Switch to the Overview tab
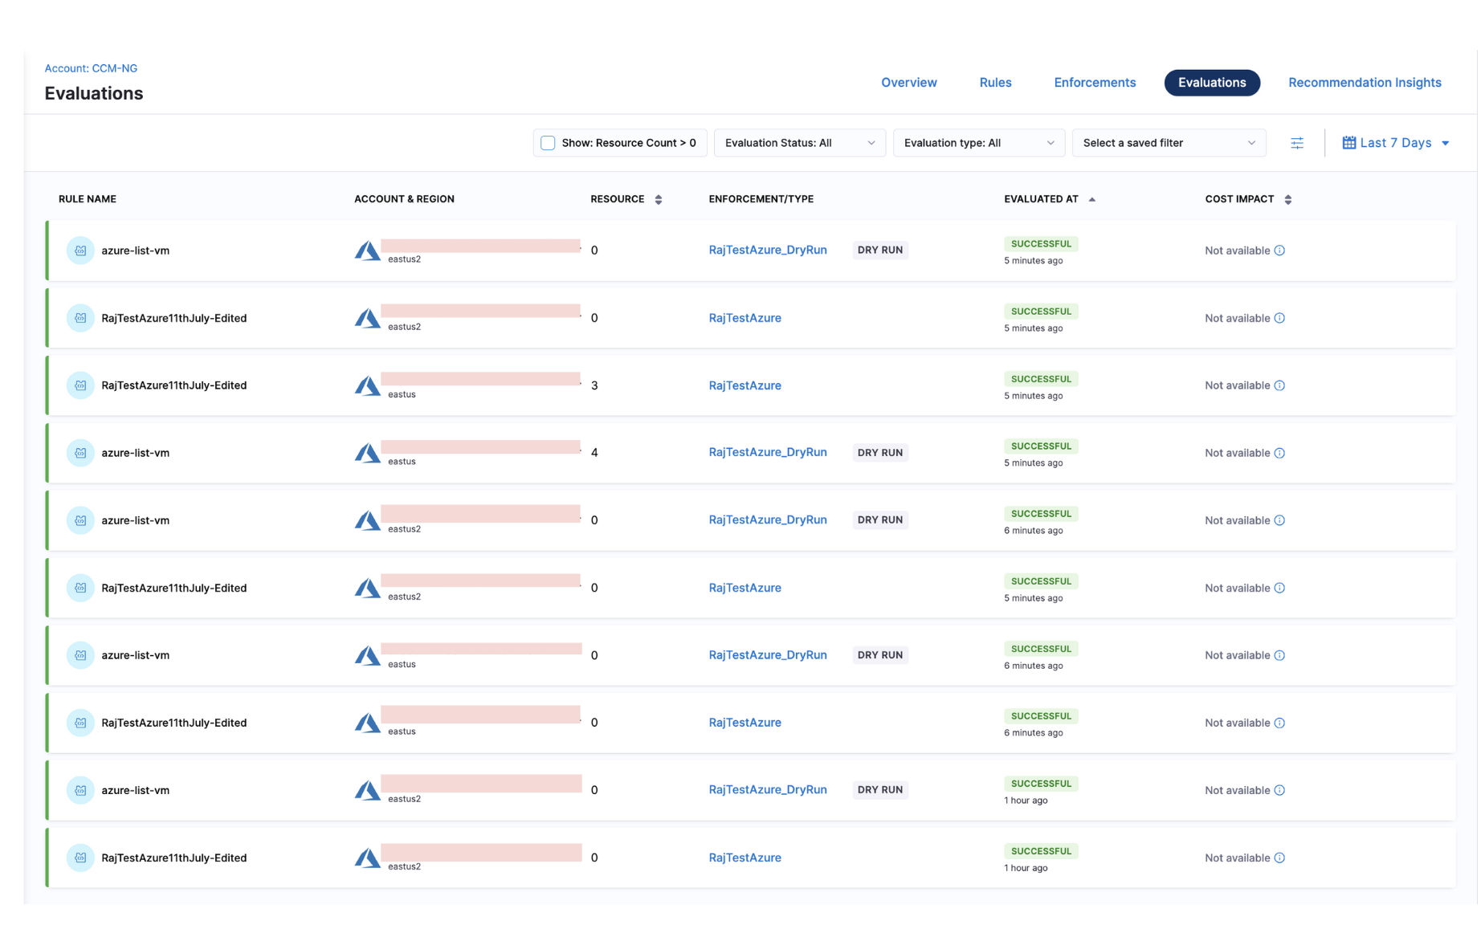This screenshot has width=1481, height=933. point(908,83)
